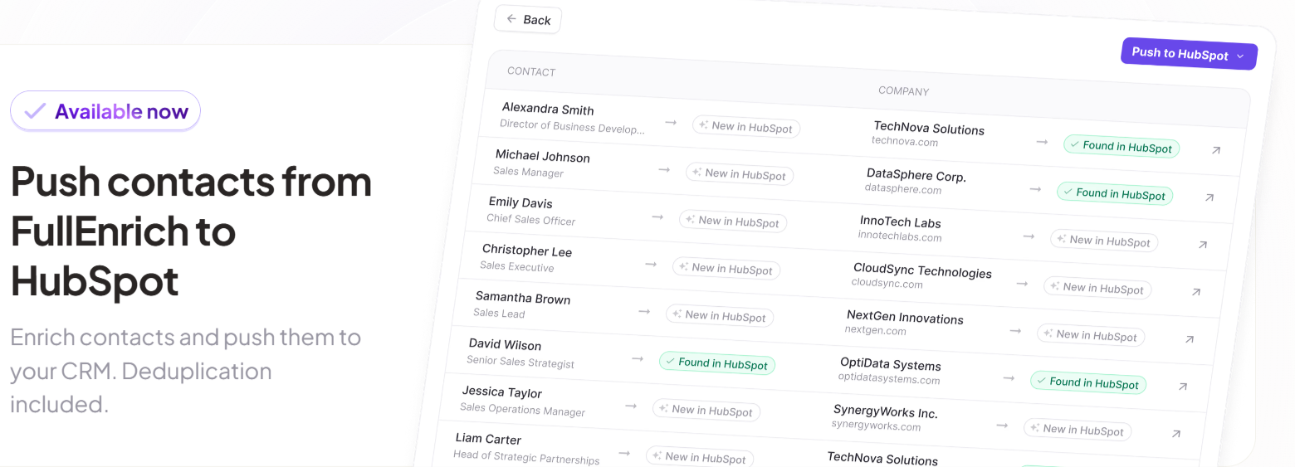Click New in HubSpot badge for Samantha Brown
This screenshot has width=1295, height=467.
[x=720, y=316]
